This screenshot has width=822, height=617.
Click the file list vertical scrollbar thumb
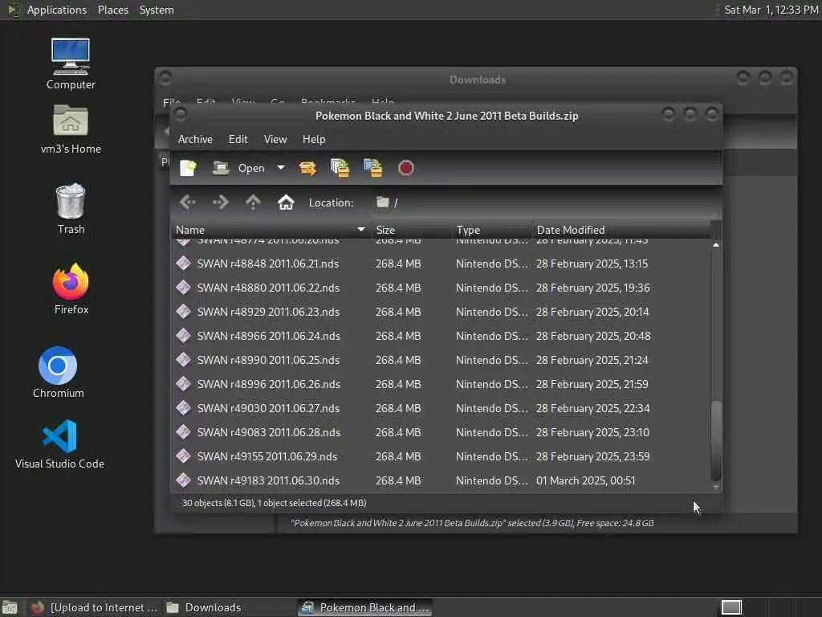pyautogui.click(x=716, y=441)
